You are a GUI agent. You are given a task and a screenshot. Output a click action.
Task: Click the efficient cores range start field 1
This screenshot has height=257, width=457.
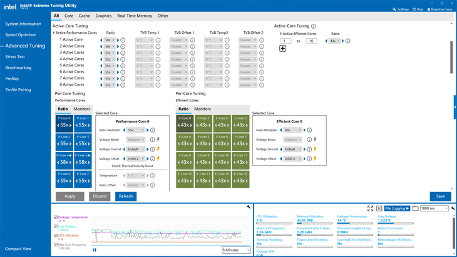point(285,41)
